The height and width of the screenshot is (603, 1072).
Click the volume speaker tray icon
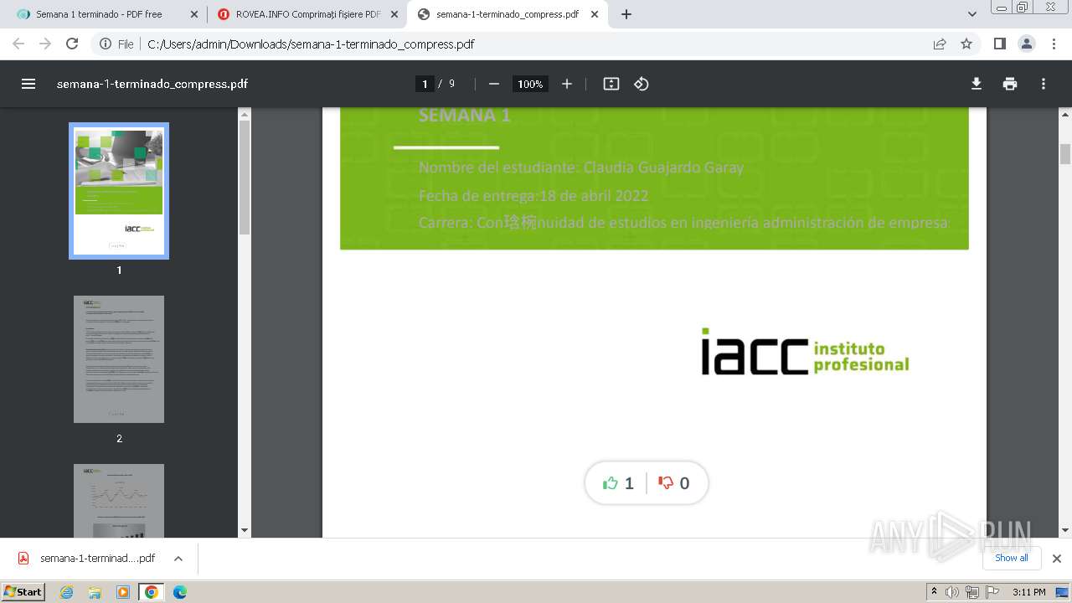(952, 592)
